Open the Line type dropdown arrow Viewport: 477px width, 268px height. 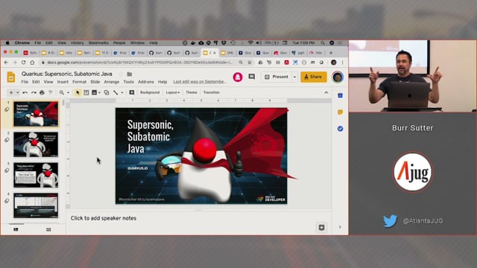click(x=122, y=92)
